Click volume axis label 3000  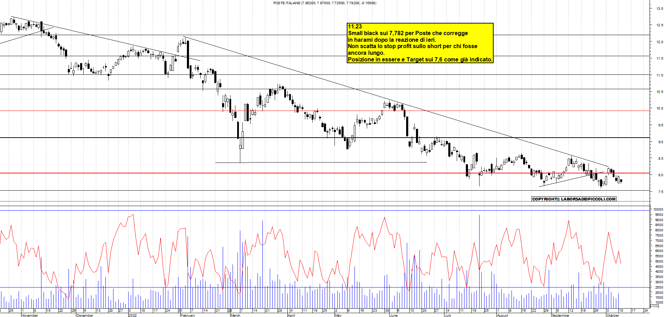659,282
